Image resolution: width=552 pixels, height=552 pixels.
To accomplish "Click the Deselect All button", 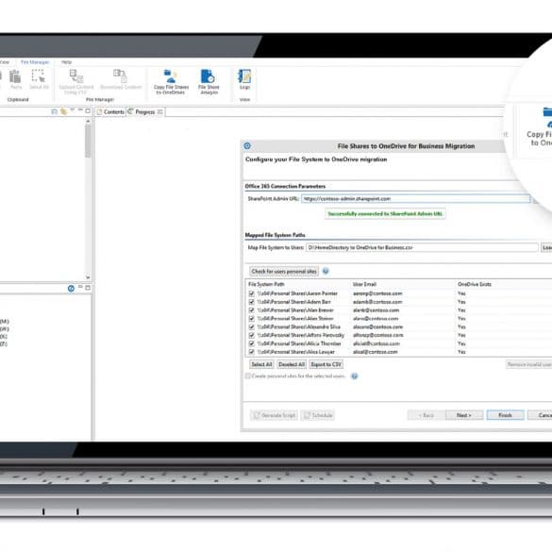I will [292, 364].
